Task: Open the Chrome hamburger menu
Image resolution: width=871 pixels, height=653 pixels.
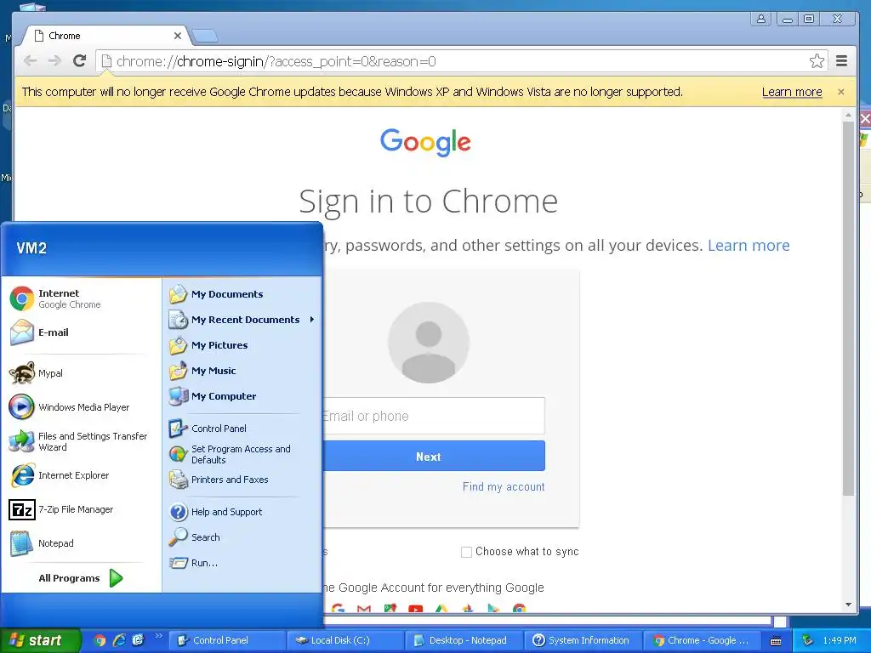Action: (841, 60)
